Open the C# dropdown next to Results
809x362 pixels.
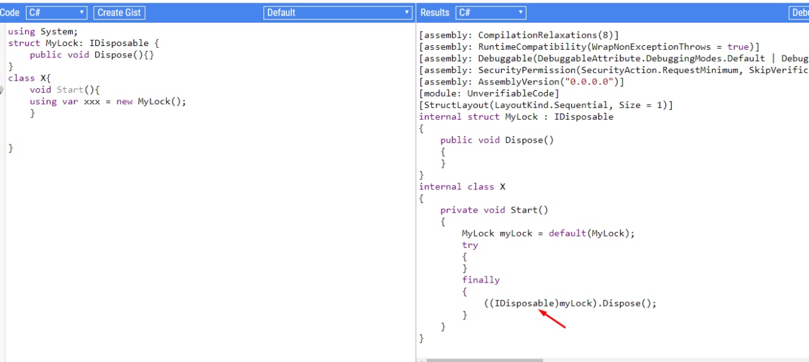490,13
